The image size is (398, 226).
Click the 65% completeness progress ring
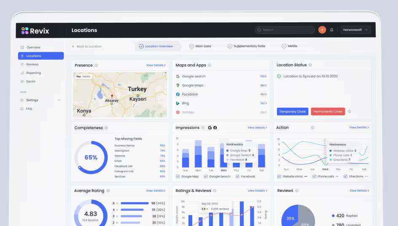tap(91, 157)
